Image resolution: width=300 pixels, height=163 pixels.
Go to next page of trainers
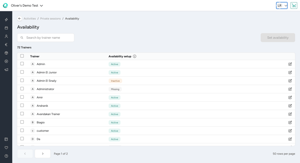[x=43, y=154]
